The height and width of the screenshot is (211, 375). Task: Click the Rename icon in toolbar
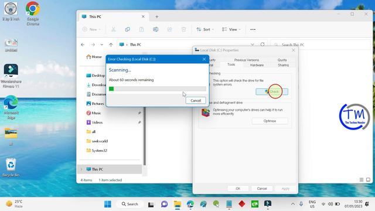tap(155, 29)
